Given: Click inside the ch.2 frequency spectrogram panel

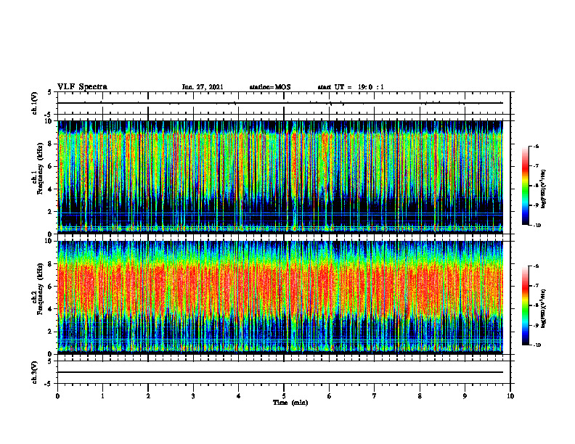Looking at the screenshot, I should point(280,297).
